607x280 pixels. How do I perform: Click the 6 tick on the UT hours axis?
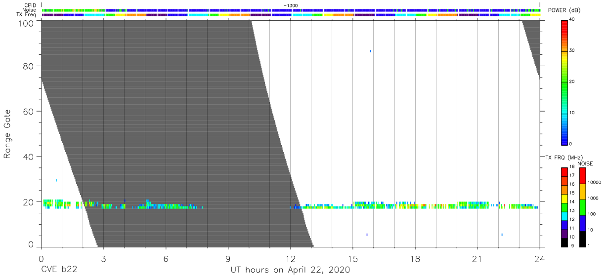tap(166, 259)
